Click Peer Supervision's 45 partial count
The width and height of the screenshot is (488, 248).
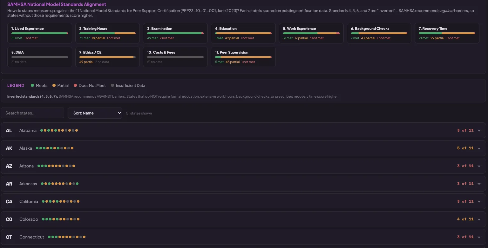233,62
